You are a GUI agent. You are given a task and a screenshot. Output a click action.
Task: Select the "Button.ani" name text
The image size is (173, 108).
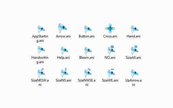[86, 36]
